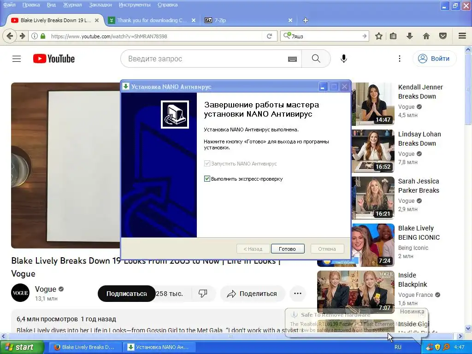Click the security shield tray icon

[x=437, y=347]
